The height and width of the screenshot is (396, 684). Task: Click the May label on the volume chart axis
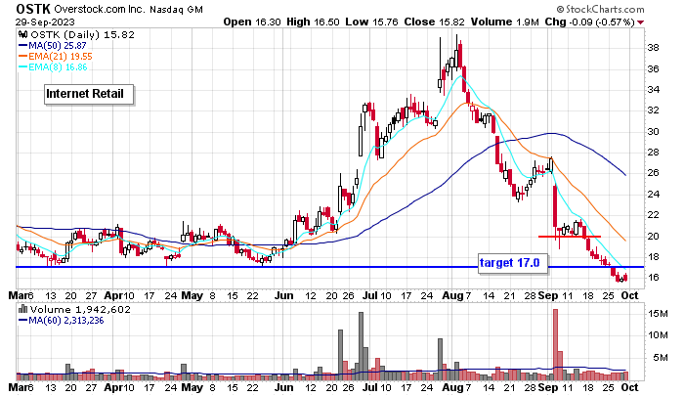coord(192,388)
